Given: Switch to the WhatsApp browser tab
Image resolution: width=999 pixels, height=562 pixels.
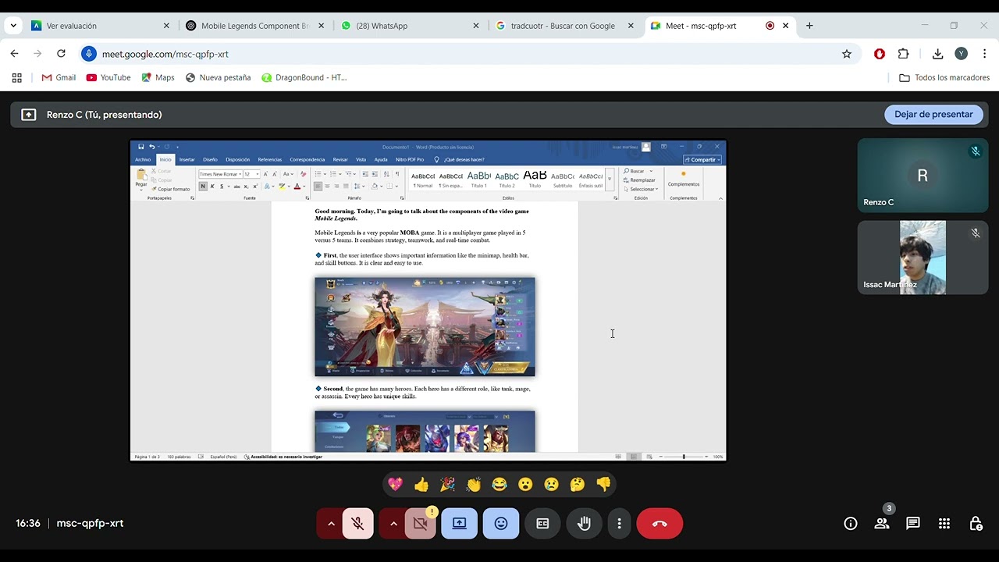Looking at the screenshot, I should [411, 26].
